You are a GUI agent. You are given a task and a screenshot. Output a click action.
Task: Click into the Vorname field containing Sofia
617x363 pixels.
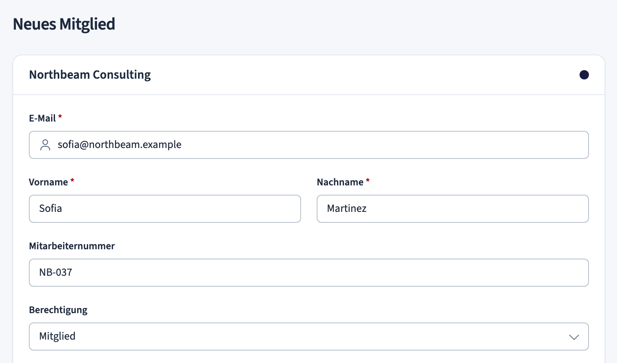pyautogui.click(x=165, y=209)
